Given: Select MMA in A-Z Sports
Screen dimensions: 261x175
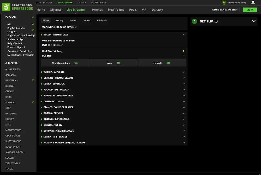Looking at the screenshot, I should tap(8, 125).
